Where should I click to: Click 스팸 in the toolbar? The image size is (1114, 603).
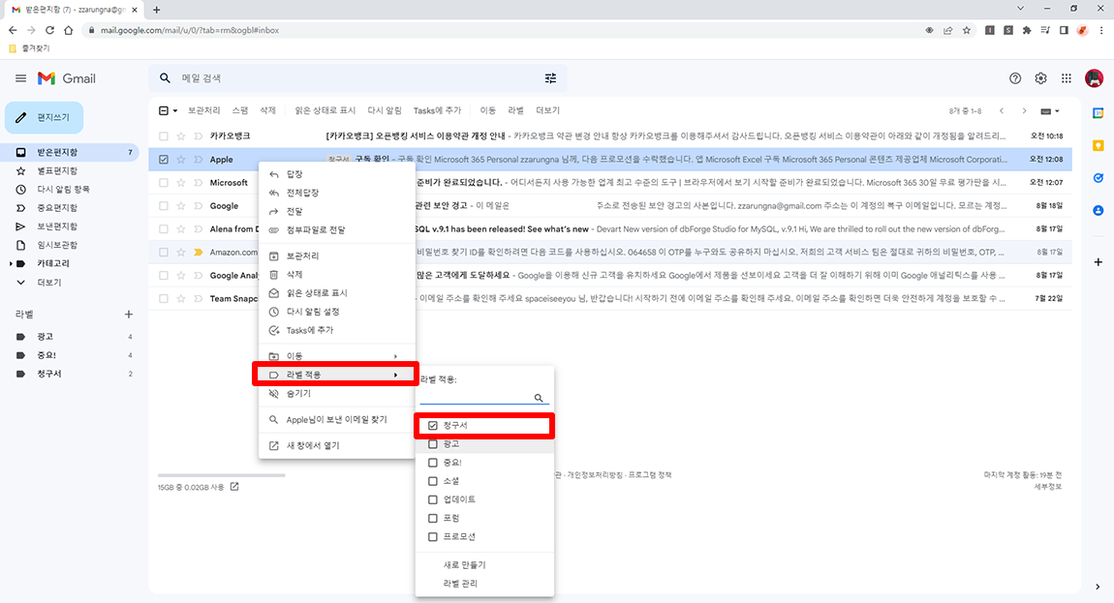point(240,110)
